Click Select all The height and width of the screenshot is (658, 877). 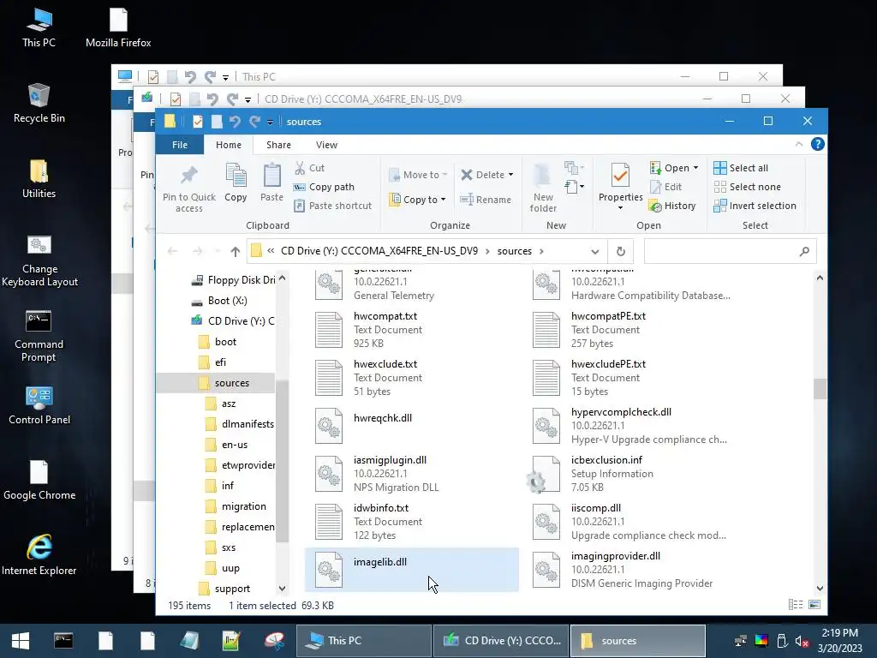pos(741,168)
